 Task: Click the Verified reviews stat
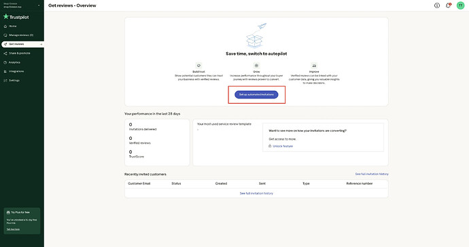[140, 140]
